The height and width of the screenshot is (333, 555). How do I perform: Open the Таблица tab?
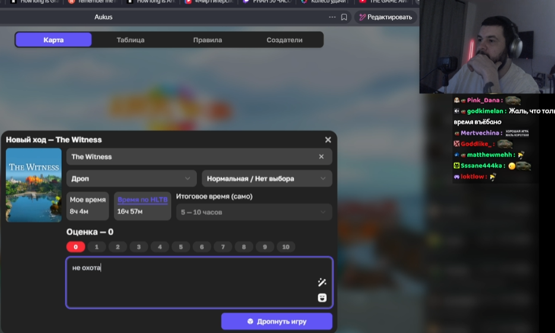click(131, 40)
